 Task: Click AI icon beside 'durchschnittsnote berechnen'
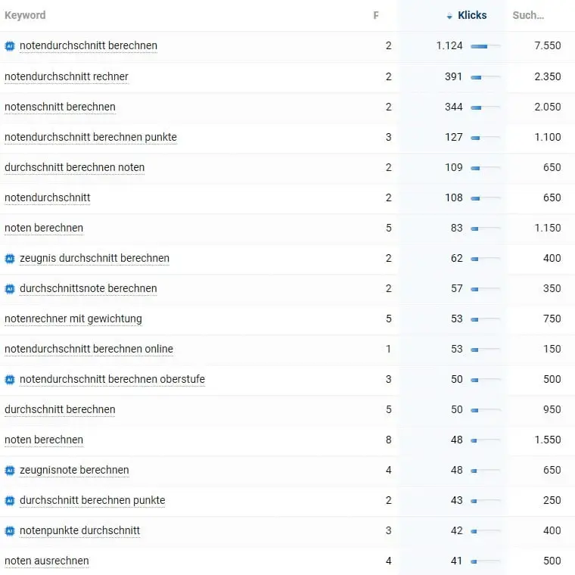[10, 288]
